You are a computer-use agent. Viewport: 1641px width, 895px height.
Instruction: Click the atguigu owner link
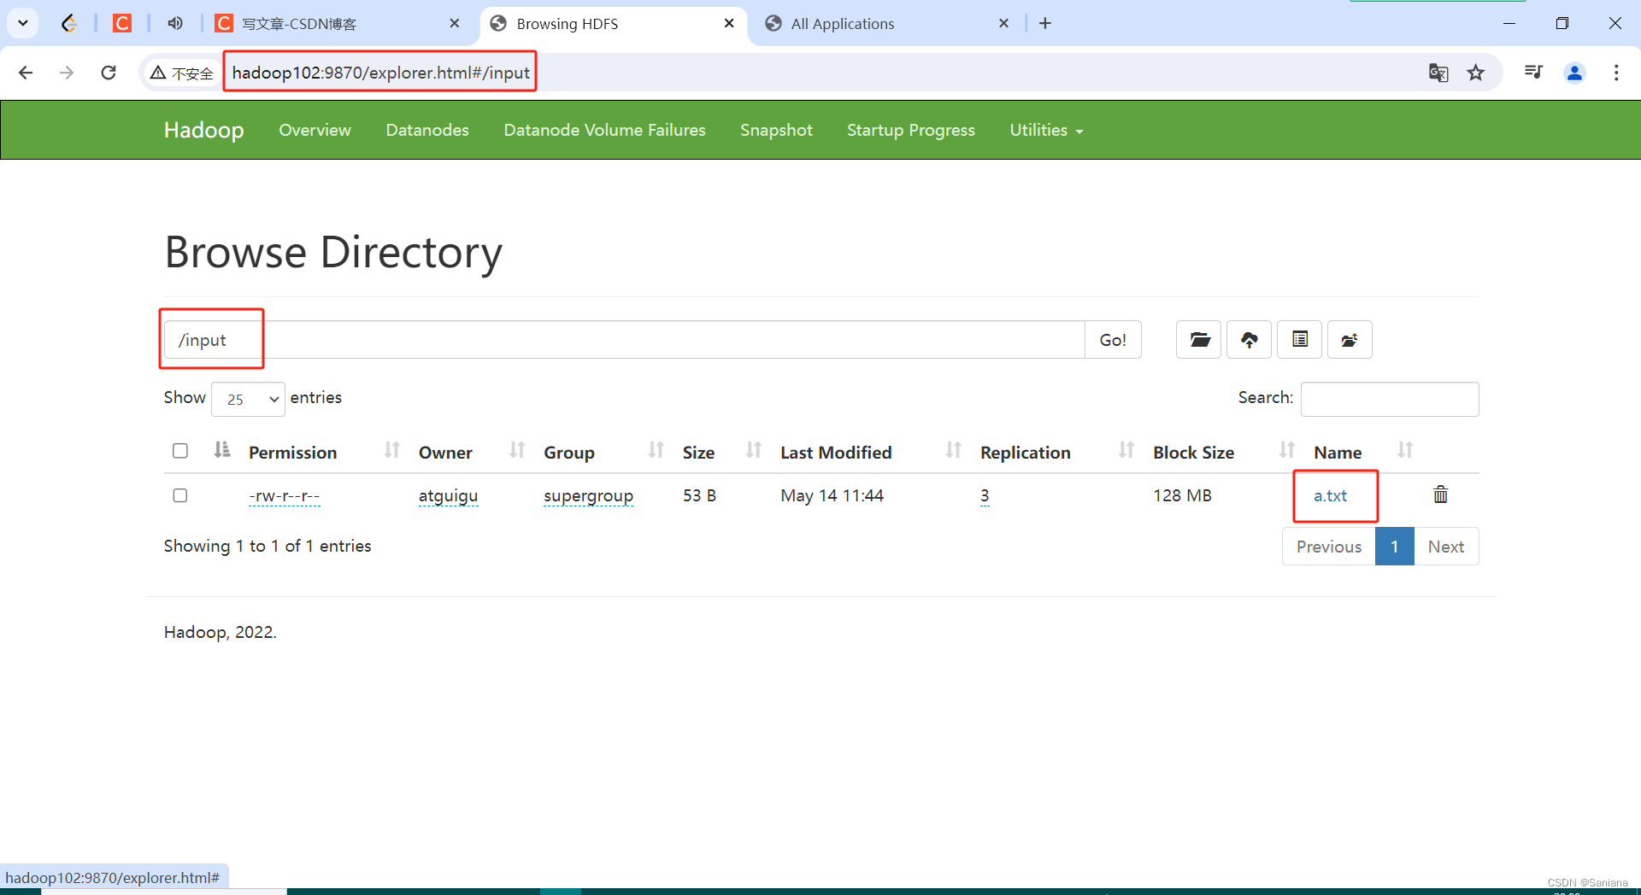click(448, 495)
